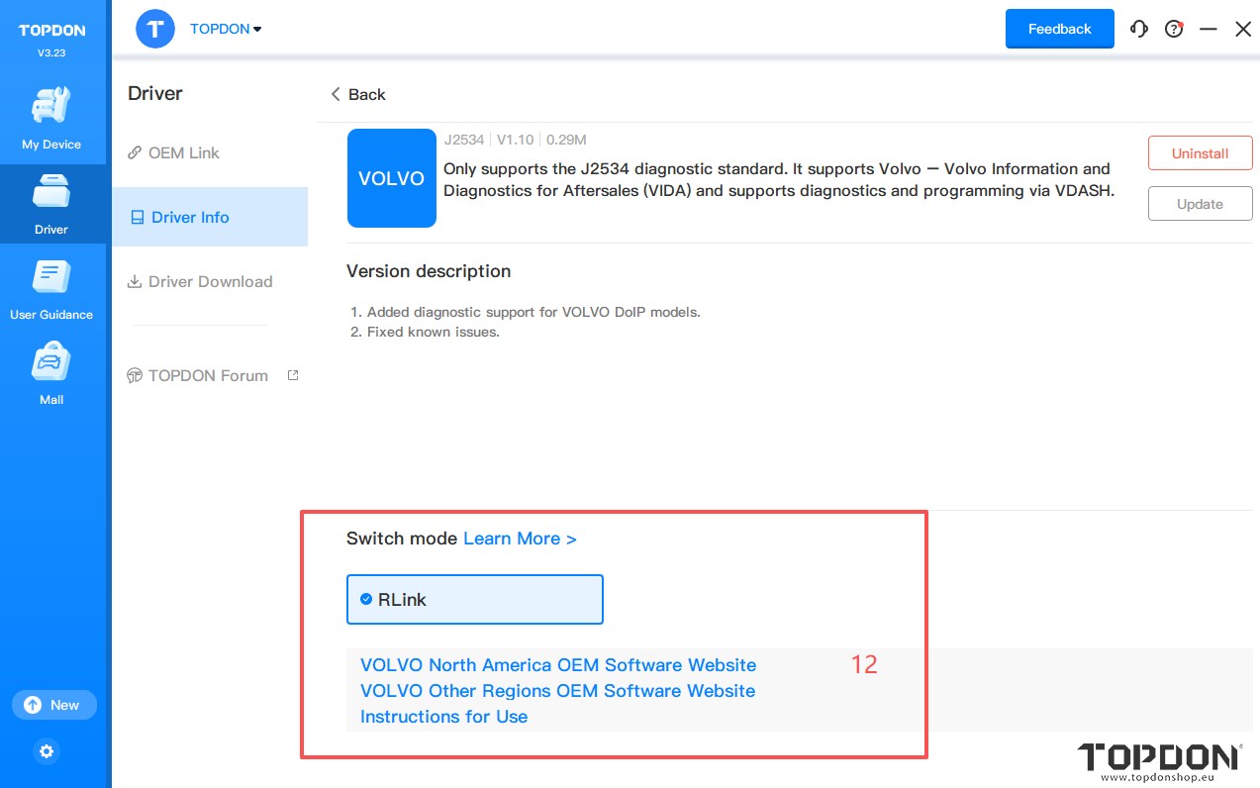Image resolution: width=1260 pixels, height=788 pixels.
Task: Open the Learn More link
Action: coord(520,539)
